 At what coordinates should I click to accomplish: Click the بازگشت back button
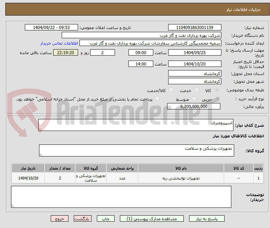click(83, 218)
